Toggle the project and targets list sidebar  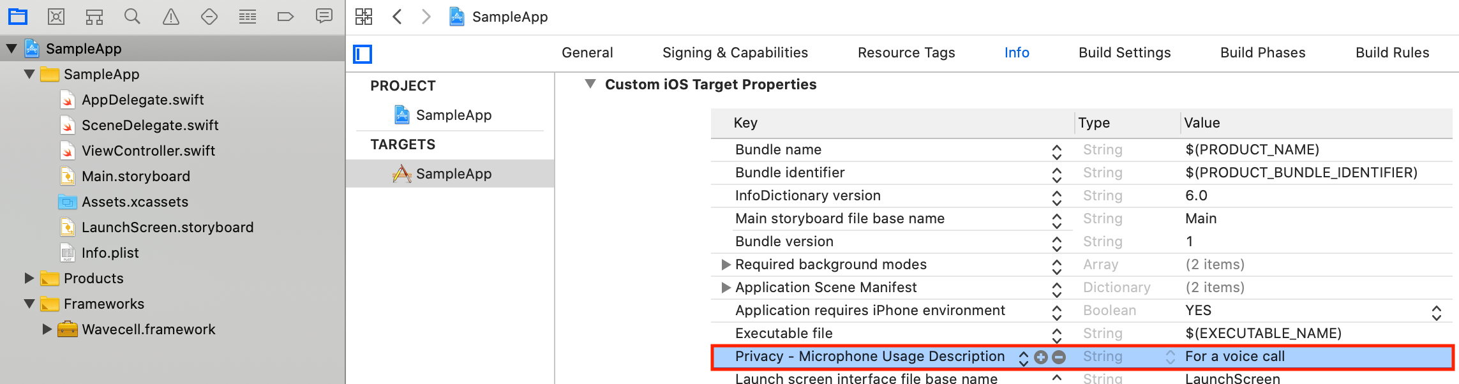pos(363,54)
